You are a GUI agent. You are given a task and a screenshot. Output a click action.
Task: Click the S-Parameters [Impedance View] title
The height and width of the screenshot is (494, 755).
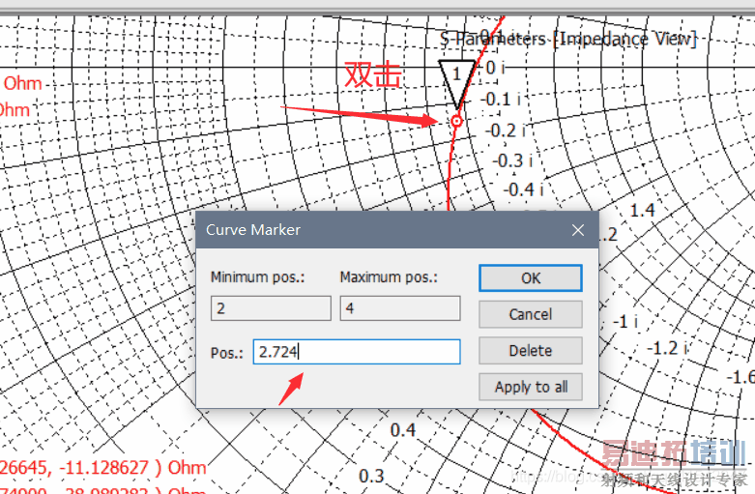pyautogui.click(x=568, y=39)
